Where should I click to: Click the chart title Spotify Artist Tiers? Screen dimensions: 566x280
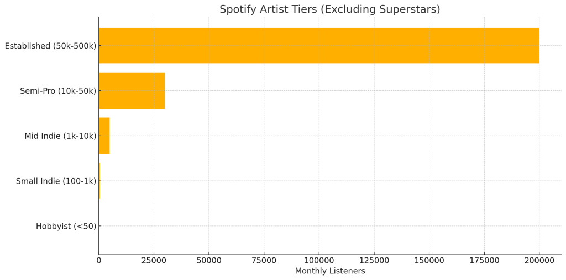tap(330, 9)
